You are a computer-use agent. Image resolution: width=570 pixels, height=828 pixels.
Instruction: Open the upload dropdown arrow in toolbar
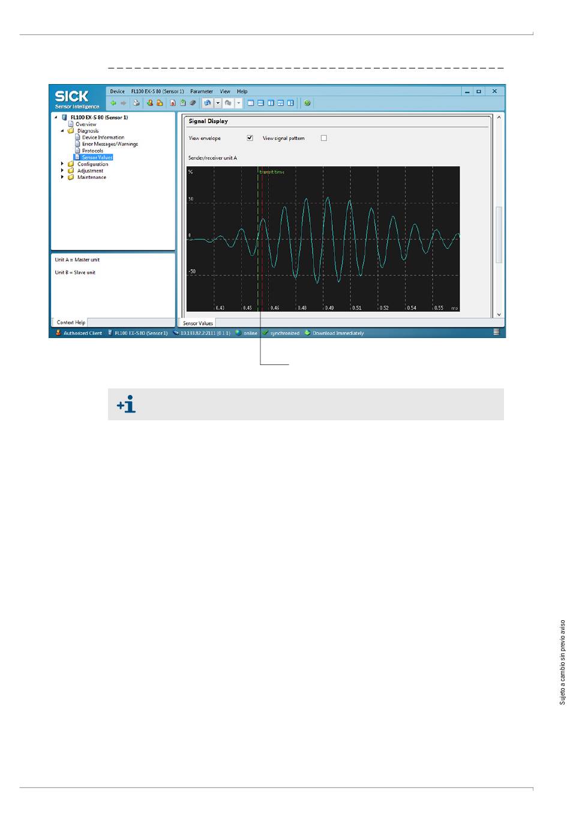[218, 103]
